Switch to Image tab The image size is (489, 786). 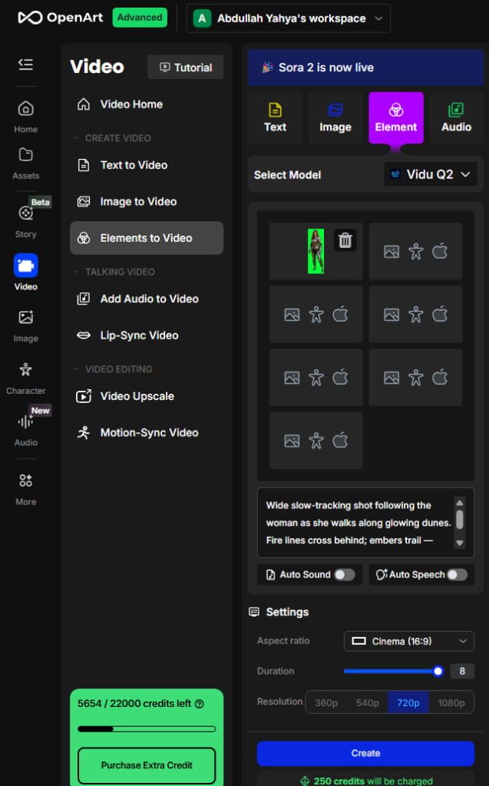point(335,117)
